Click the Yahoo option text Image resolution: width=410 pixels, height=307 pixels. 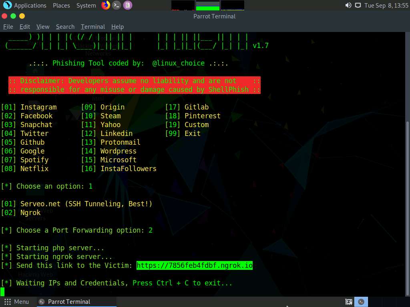pos(111,125)
